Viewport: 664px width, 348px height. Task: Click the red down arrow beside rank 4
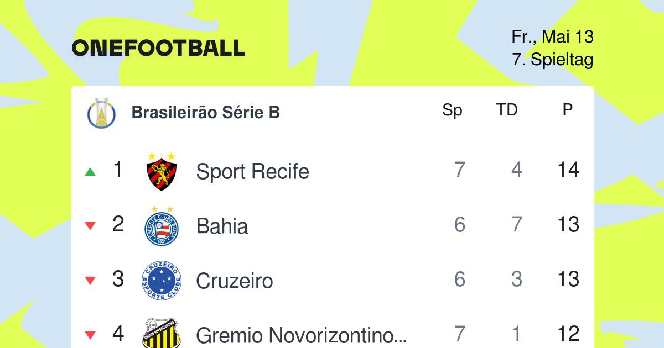click(x=90, y=335)
